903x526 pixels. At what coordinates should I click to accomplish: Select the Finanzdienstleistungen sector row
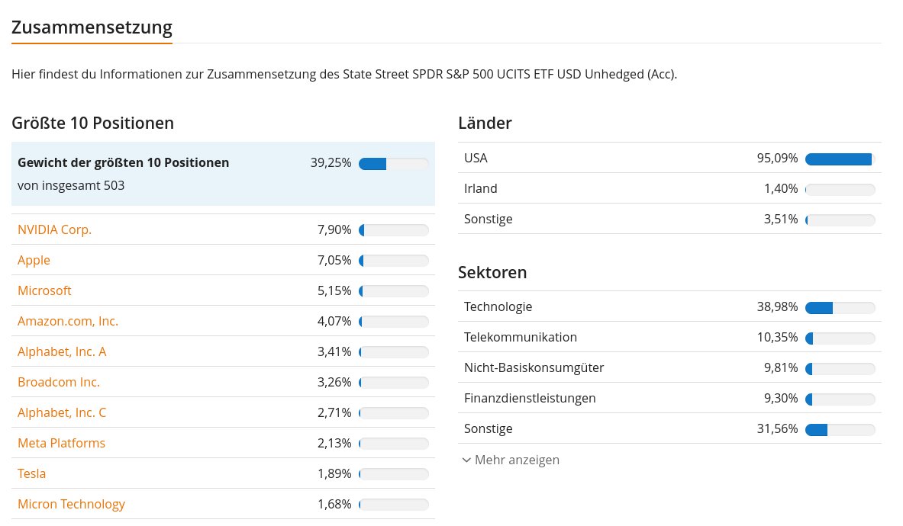669,398
